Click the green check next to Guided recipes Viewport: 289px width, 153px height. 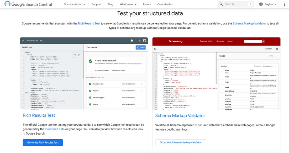[x=90, y=84]
